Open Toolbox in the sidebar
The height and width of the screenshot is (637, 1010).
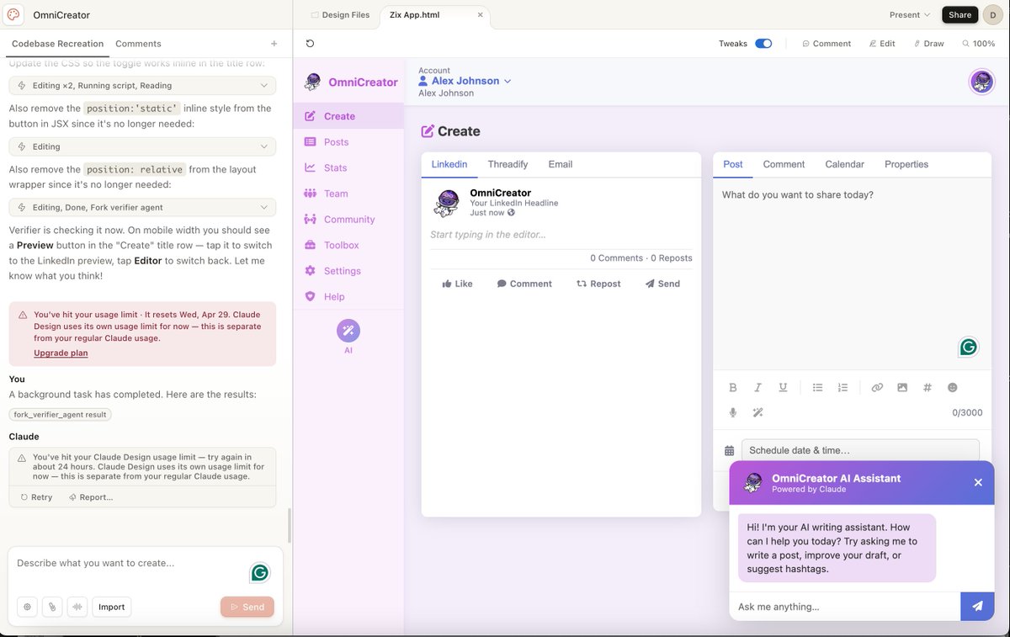click(348, 245)
